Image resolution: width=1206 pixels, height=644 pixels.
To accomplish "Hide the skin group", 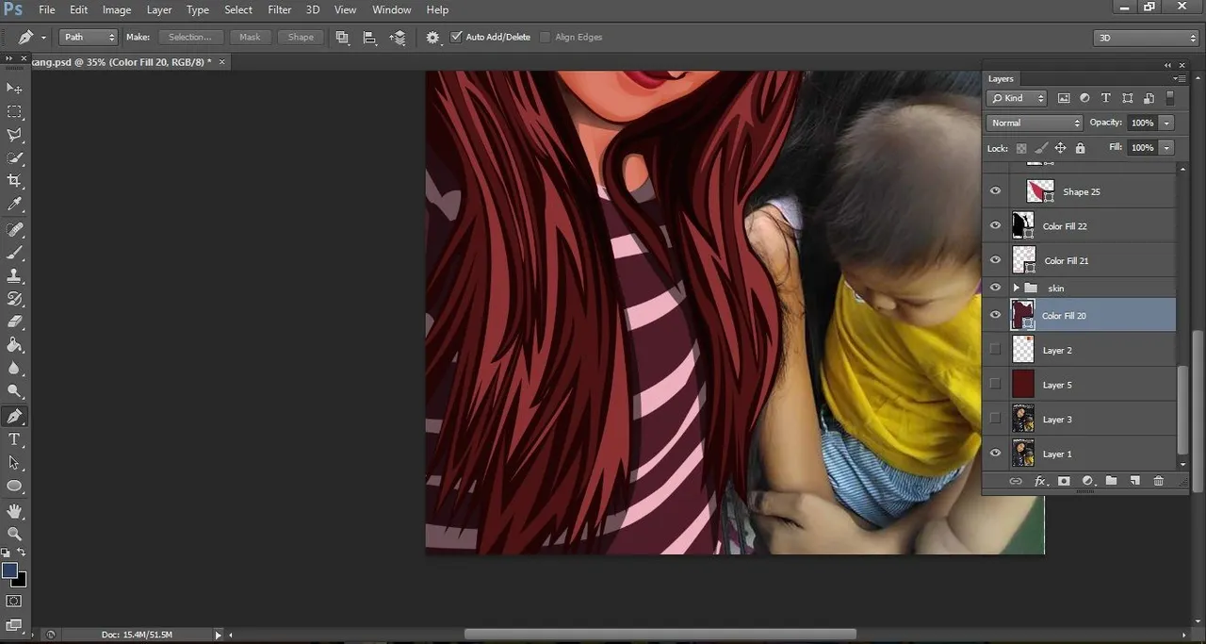I will click(x=995, y=288).
